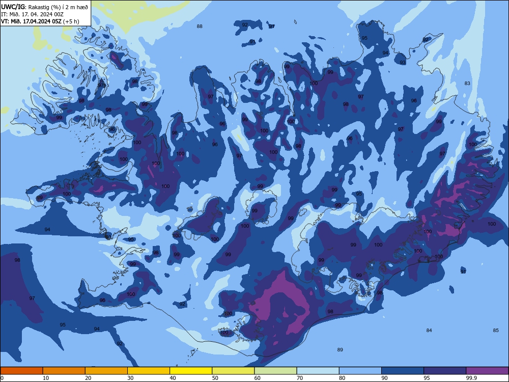Click the "50" legend scale label
Image resolution: width=509 pixels, height=382 pixels.
[215, 378]
